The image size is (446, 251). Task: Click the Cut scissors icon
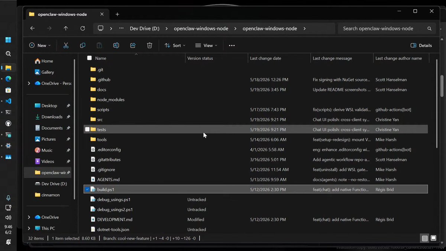pos(66,45)
